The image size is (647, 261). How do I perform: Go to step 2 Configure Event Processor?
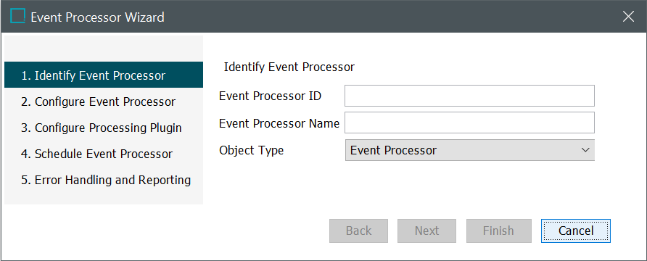(x=104, y=101)
